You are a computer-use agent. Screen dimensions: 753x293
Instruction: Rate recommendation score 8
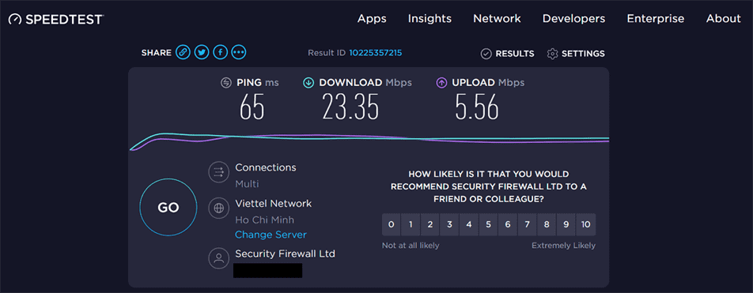point(547,224)
